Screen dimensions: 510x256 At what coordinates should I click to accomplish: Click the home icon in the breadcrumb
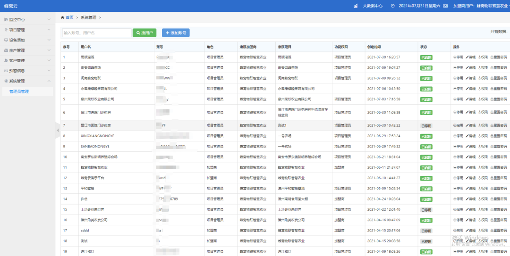pos(62,17)
